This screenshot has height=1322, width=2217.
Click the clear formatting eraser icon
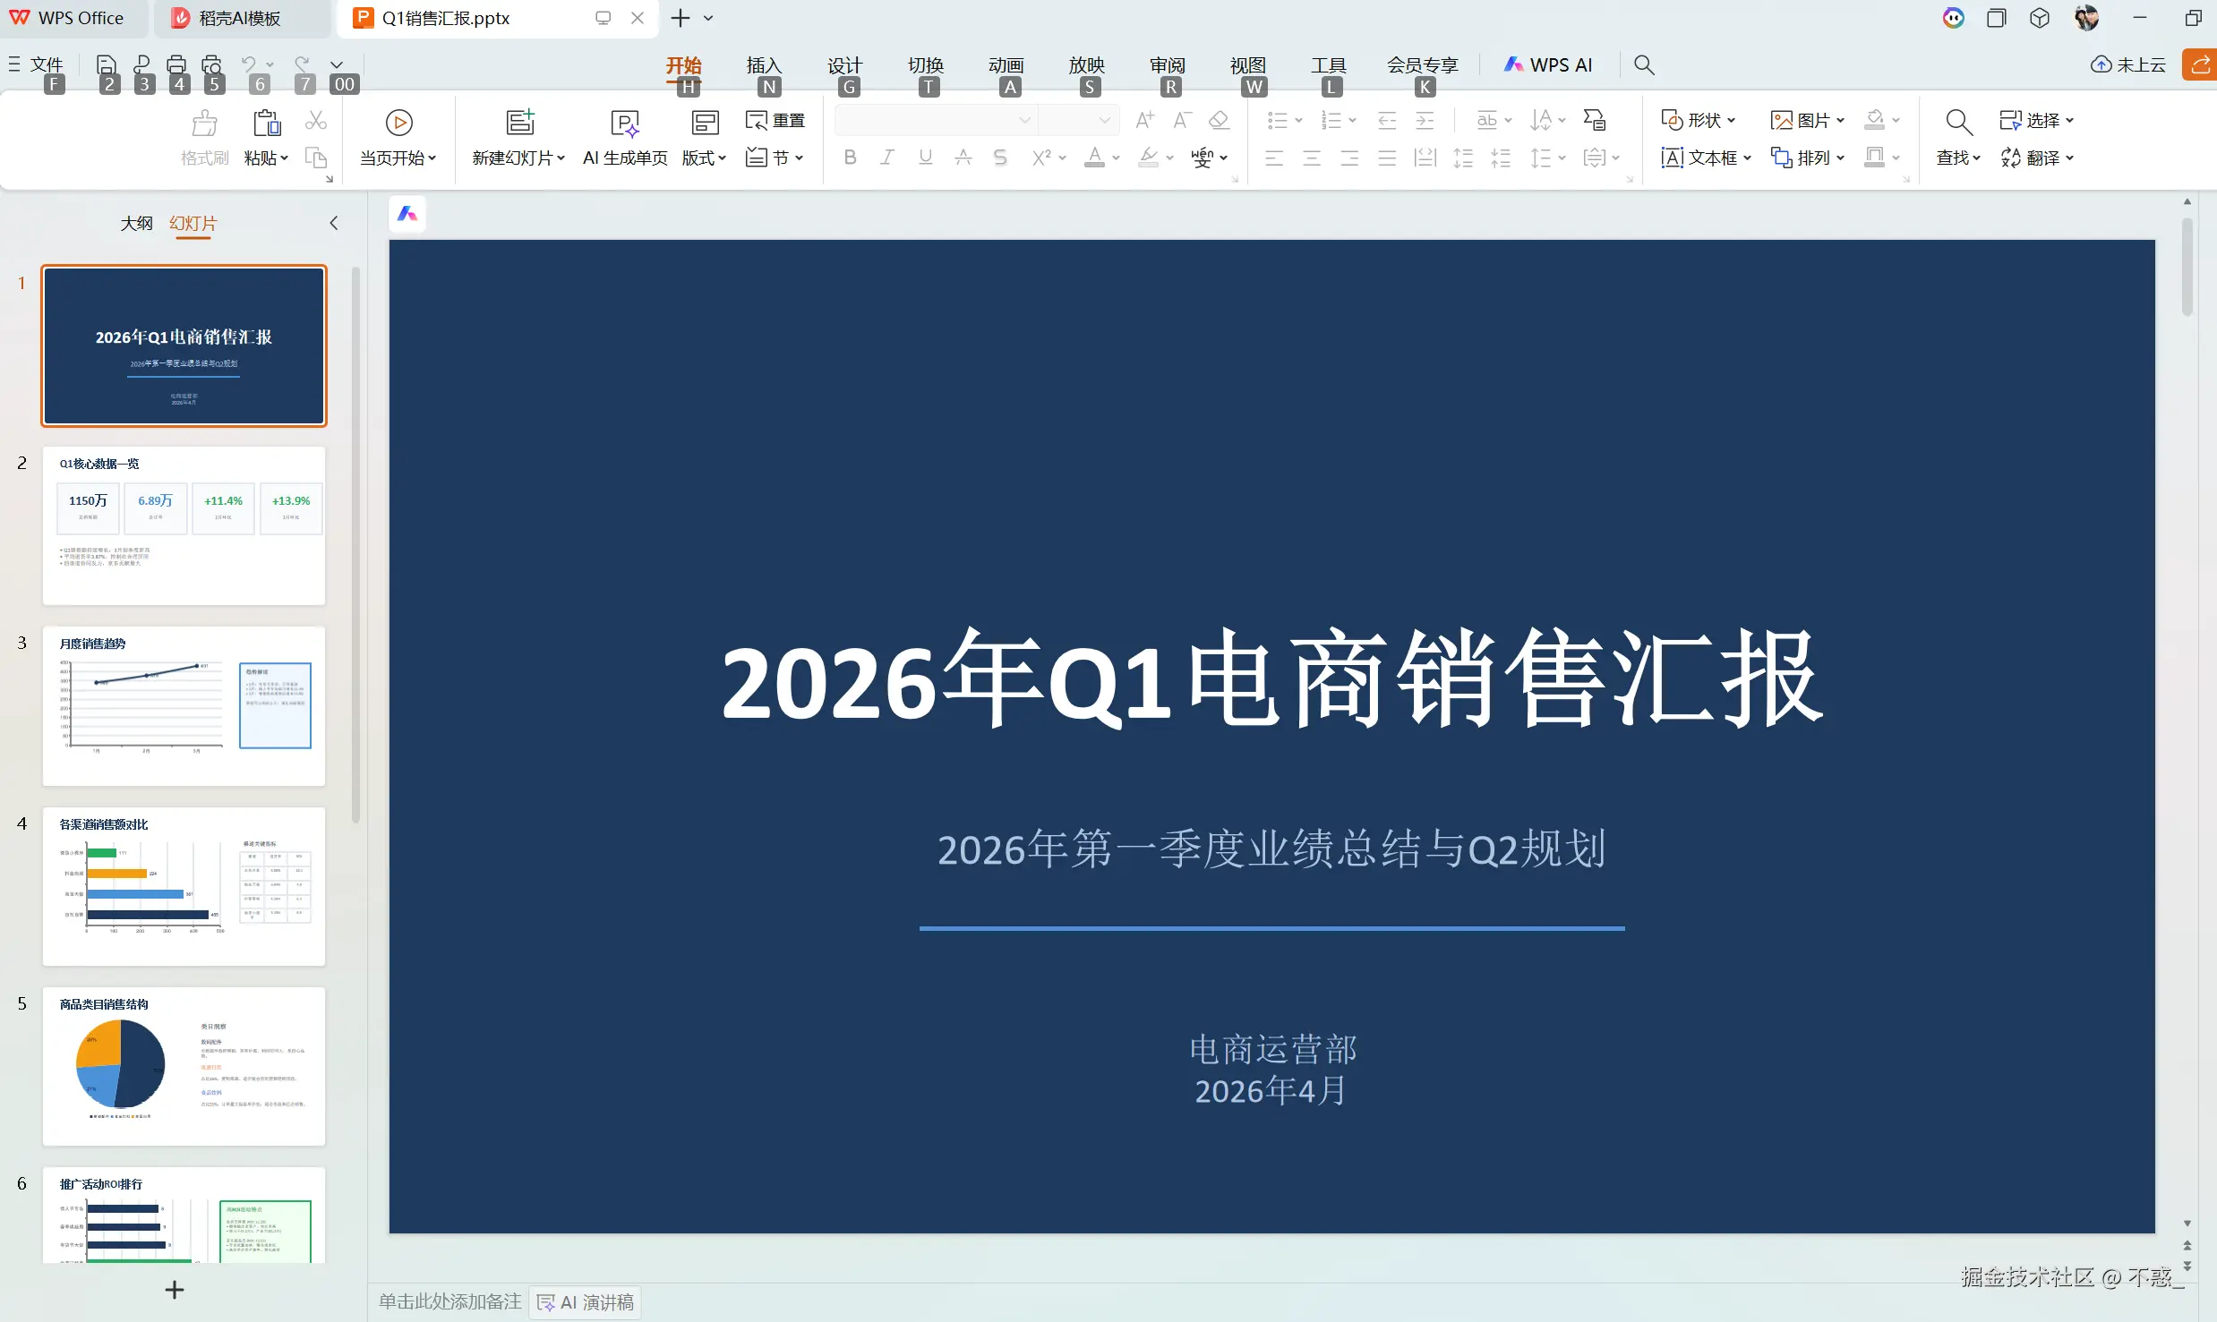point(1219,120)
